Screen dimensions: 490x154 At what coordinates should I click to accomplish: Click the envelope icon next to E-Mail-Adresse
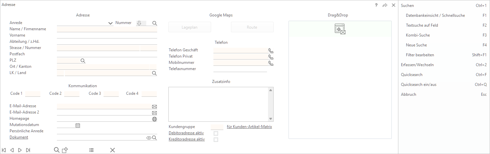(154, 107)
